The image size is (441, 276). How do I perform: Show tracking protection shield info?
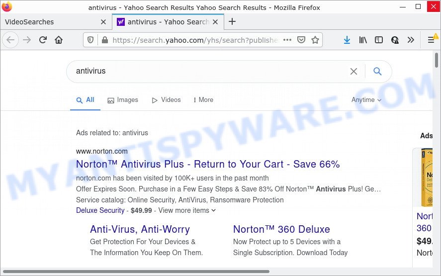point(90,40)
